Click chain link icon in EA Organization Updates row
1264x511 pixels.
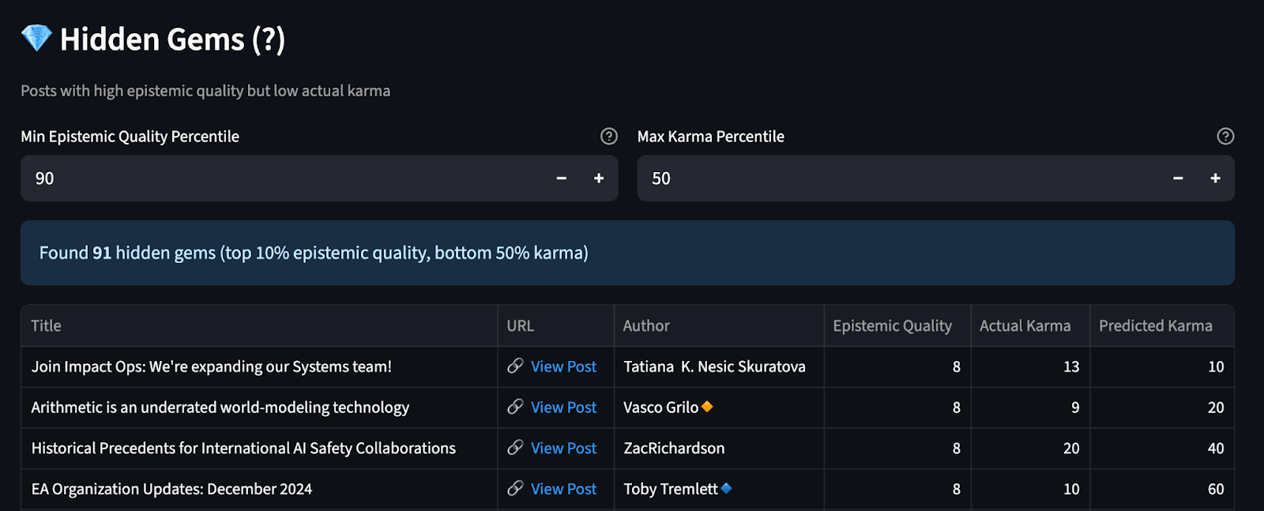point(515,488)
